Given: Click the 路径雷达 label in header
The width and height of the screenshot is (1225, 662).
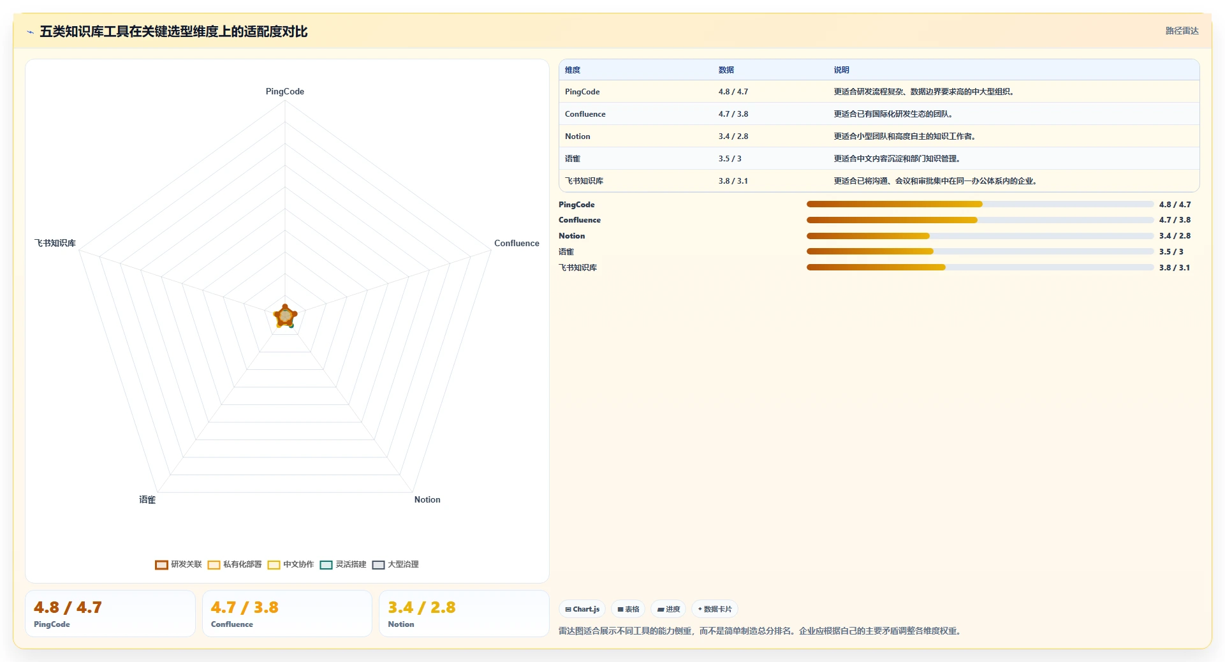Looking at the screenshot, I should coord(1182,31).
